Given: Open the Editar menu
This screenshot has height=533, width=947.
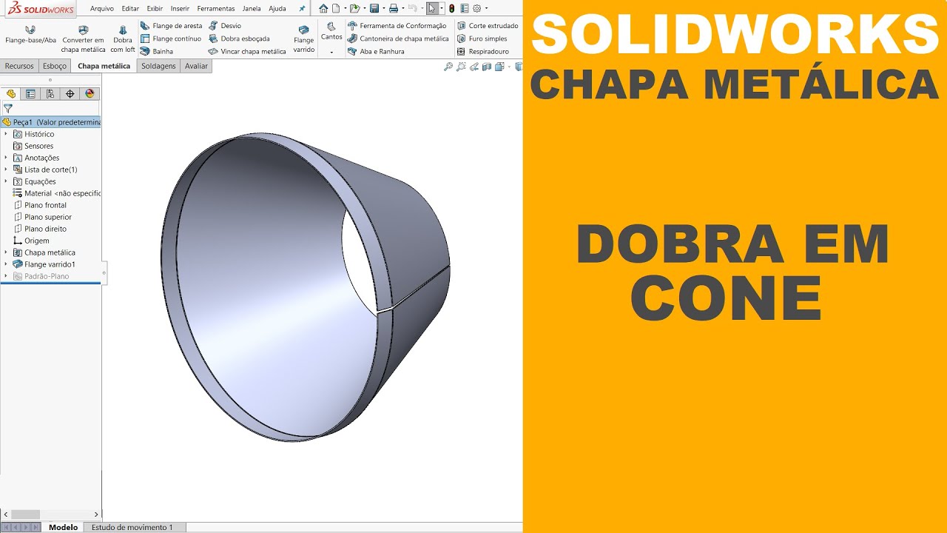Looking at the screenshot, I should click(x=130, y=9).
